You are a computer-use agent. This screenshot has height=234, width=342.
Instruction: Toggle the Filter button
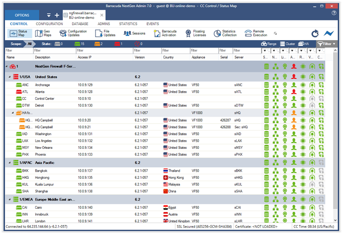click(x=327, y=44)
